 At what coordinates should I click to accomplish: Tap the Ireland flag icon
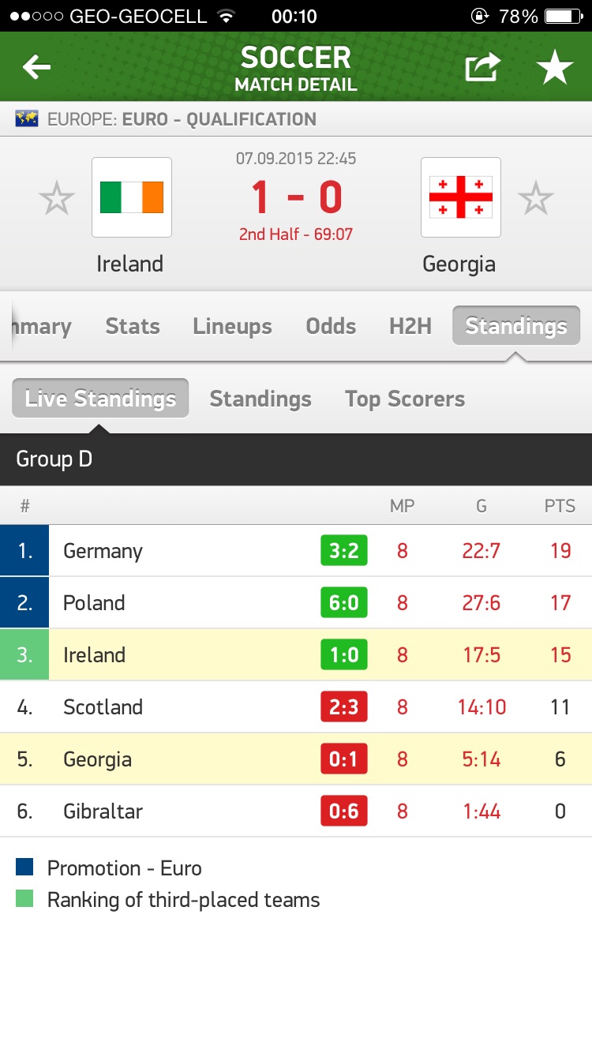click(x=132, y=197)
